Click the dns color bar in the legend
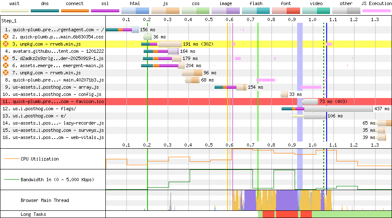 pyautogui.click(x=45, y=10)
